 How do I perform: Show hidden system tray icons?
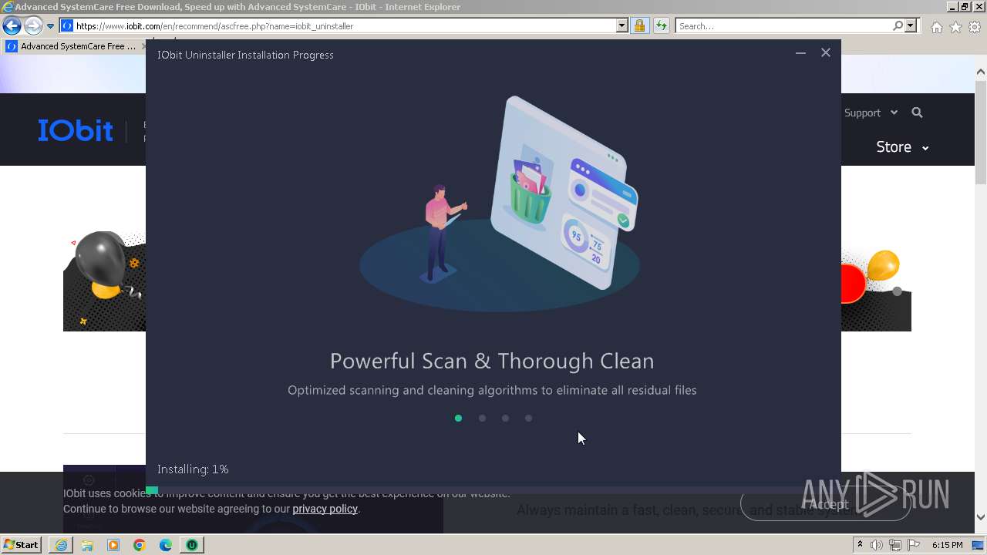[x=860, y=545]
